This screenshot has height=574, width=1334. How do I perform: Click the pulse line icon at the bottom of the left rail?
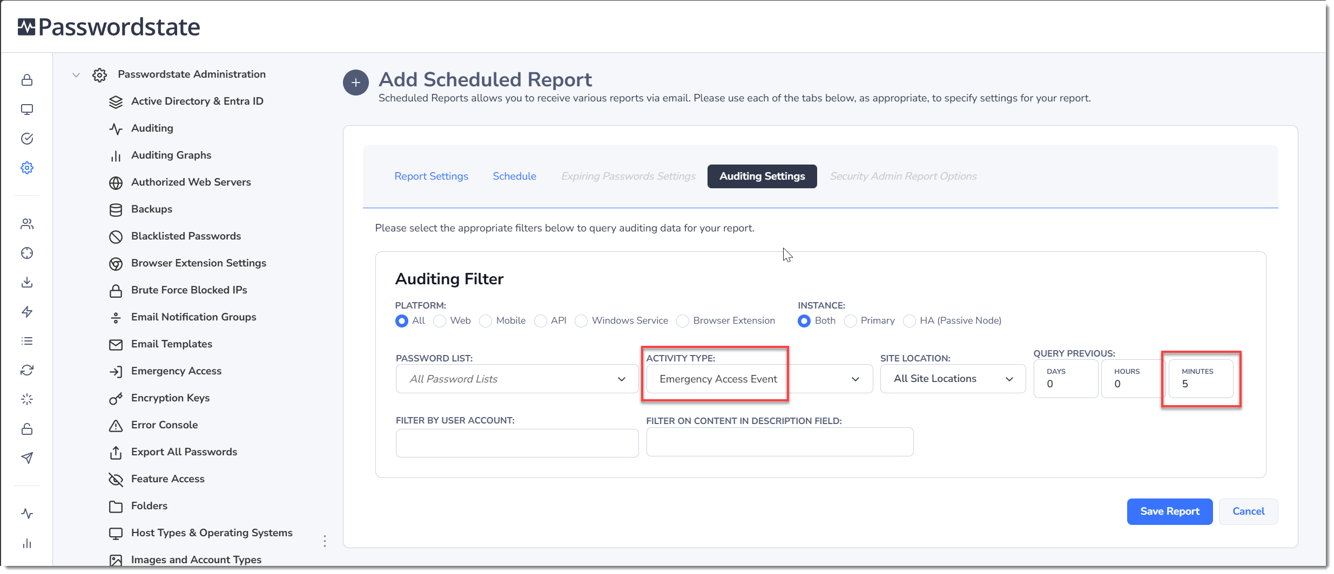[x=27, y=514]
